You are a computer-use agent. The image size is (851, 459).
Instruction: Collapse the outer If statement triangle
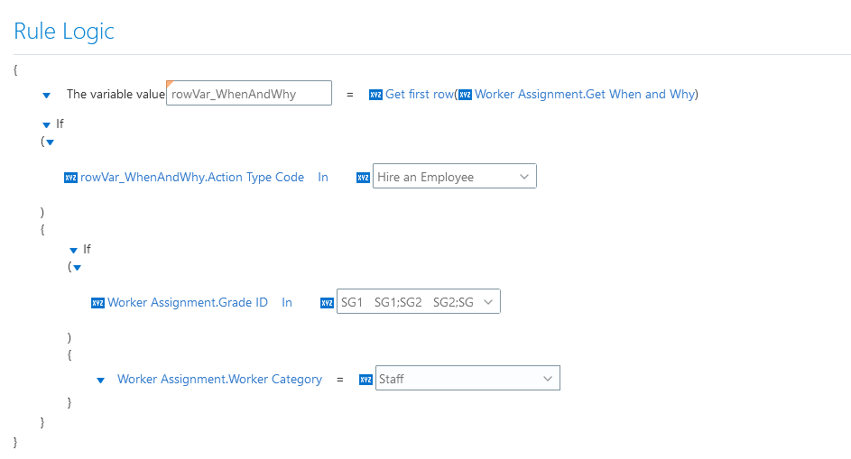click(47, 125)
